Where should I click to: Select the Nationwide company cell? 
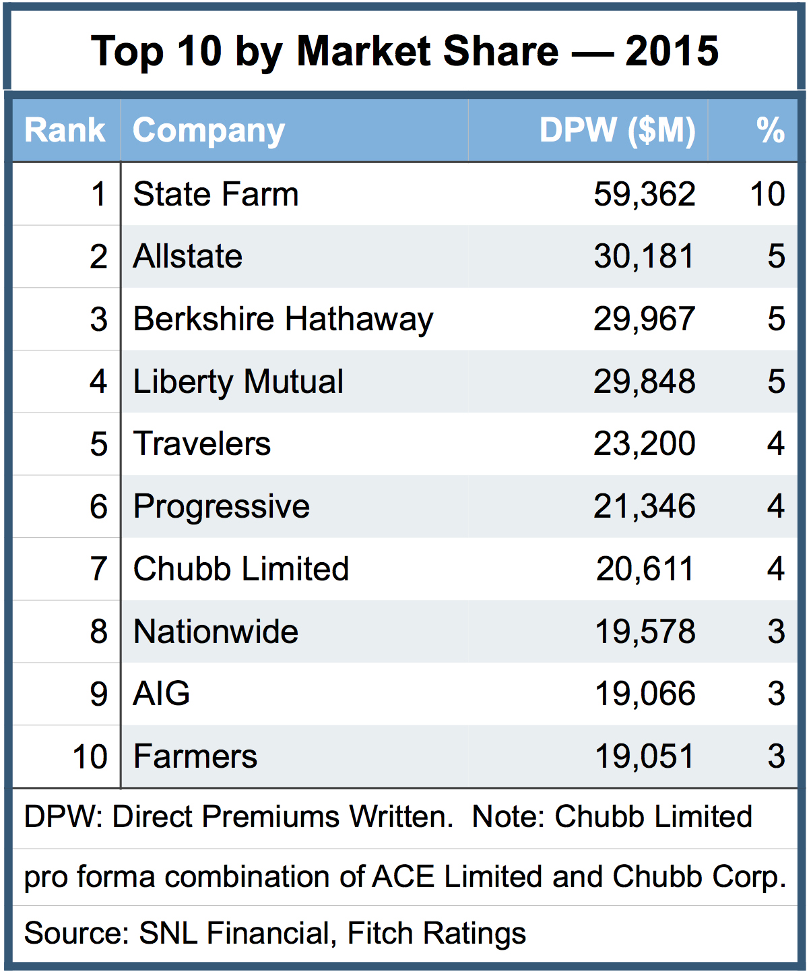[x=216, y=632]
